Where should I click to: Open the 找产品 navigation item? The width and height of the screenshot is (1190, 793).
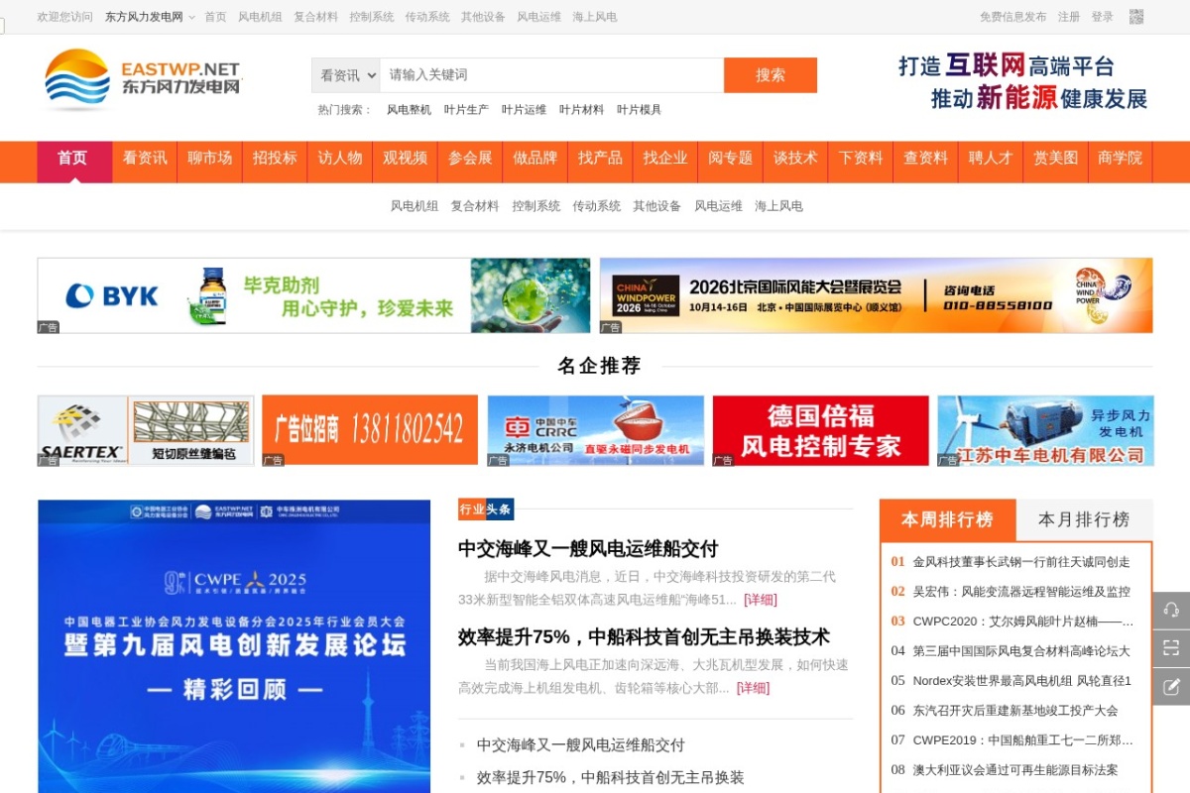tap(600, 159)
